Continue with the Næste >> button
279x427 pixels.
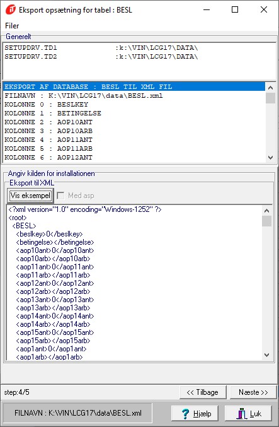pos(253,392)
